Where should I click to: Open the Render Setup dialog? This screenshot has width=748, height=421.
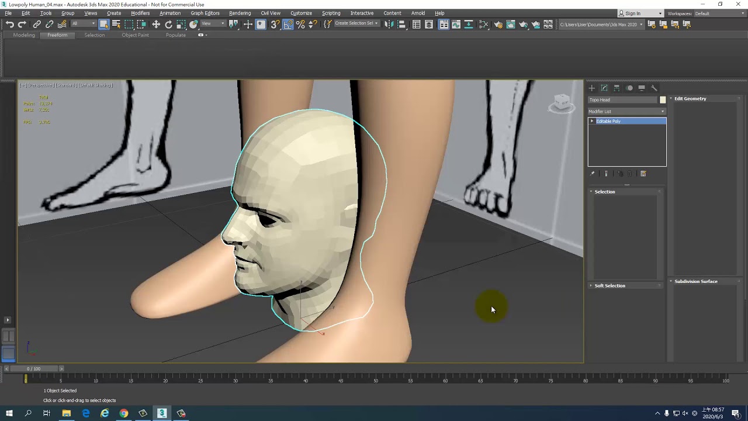pos(498,24)
